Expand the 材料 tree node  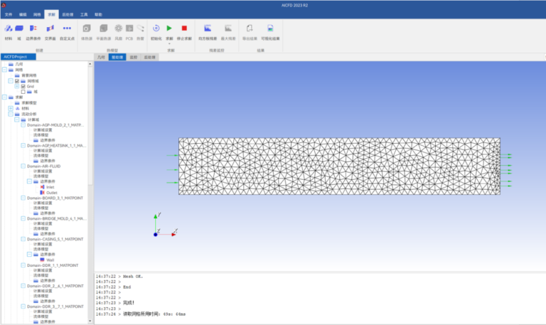(x=11, y=108)
